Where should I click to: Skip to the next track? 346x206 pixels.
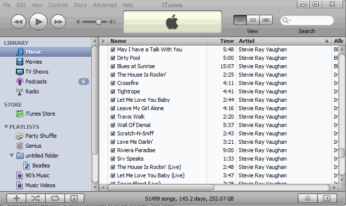[x=58, y=21]
